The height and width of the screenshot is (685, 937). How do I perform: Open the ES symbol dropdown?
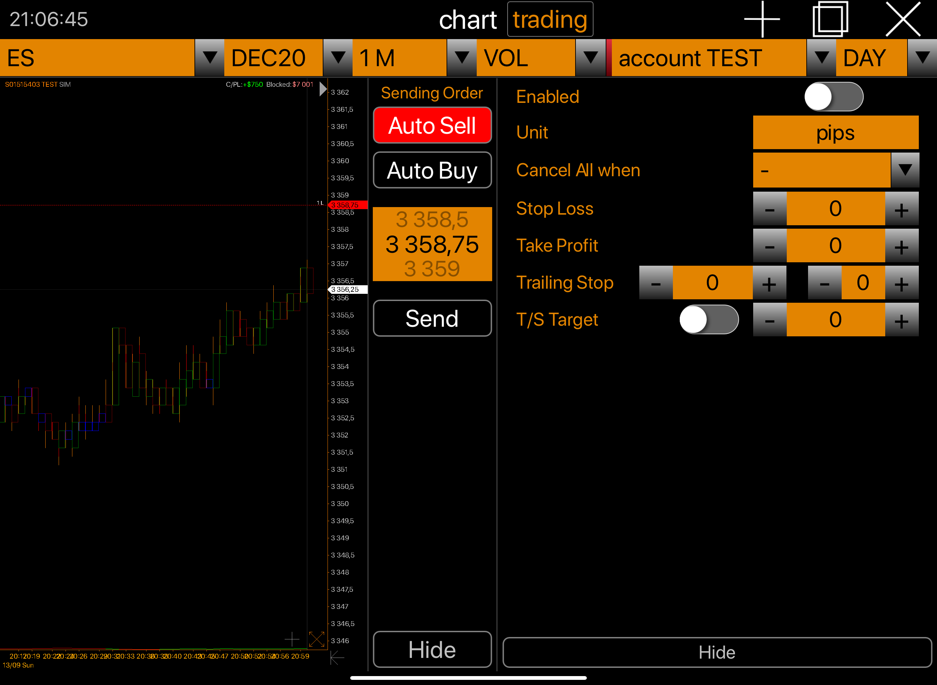point(210,58)
